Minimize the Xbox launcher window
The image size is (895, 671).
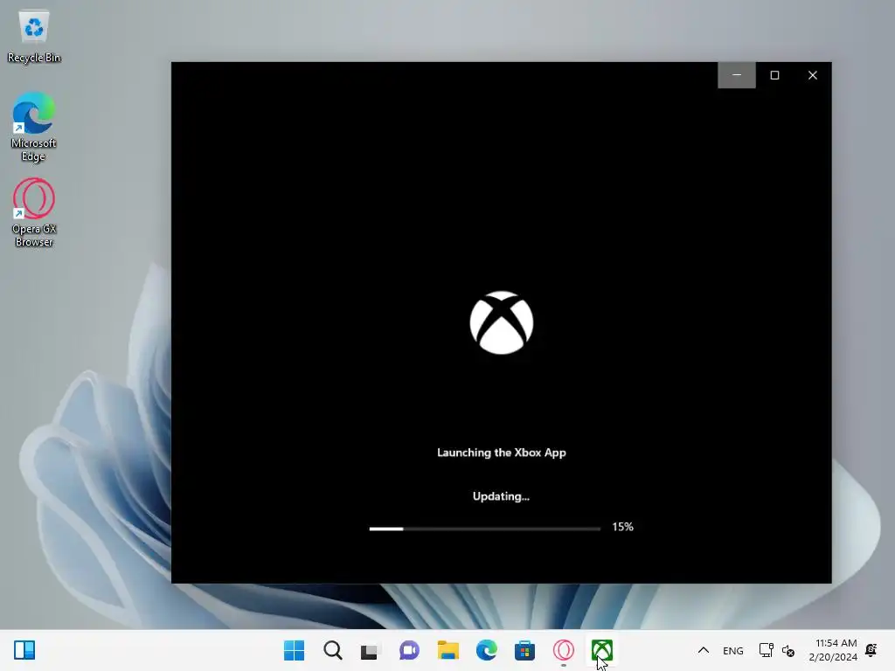[x=736, y=75]
